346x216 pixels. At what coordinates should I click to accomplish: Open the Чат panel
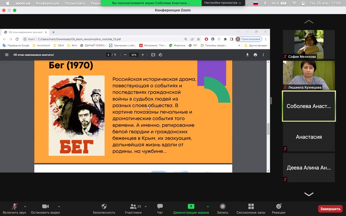(x=160, y=209)
